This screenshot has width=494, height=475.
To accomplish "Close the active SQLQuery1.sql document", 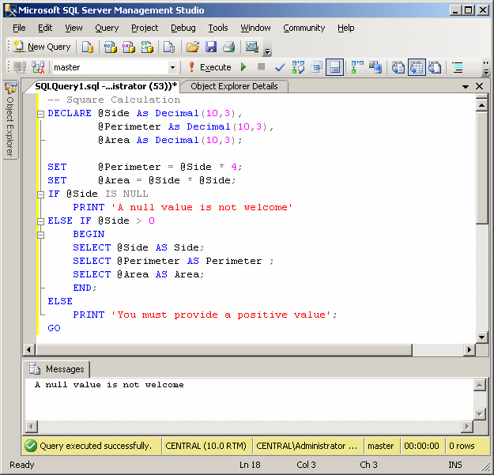I will coord(479,86).
